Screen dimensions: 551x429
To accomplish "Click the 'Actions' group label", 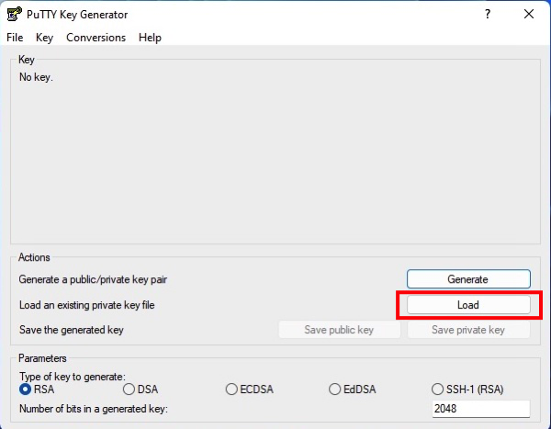I will (34, 257).
